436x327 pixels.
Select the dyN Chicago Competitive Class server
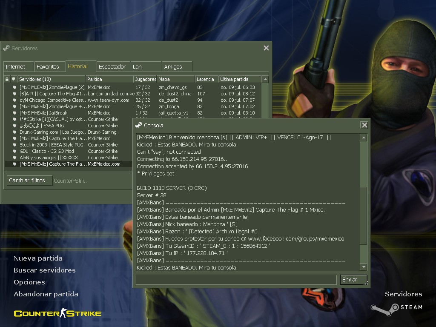click(133, 100)
